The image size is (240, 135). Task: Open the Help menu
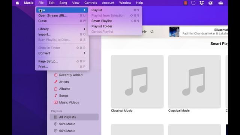(x=139, y=3)
